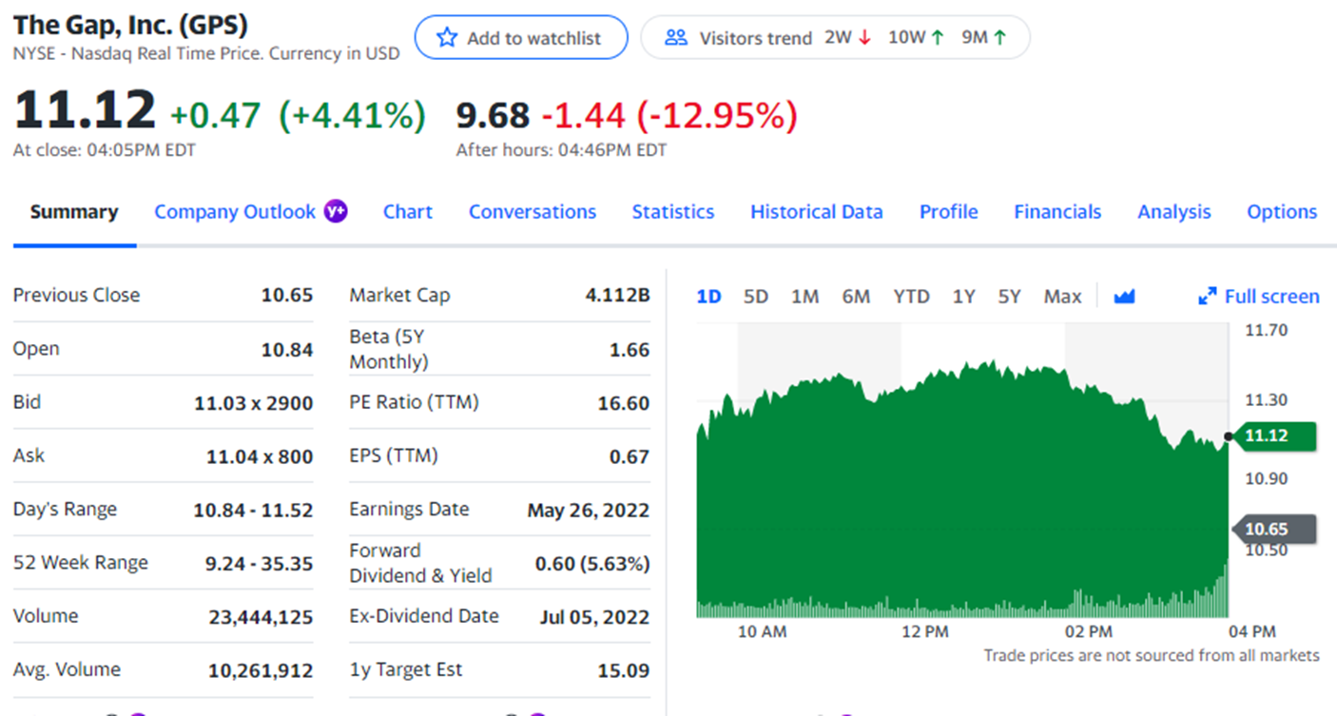The width and height of the screenshot is (1337, 716).
Task: Select the Max chart range
Action: (x=1062, y=297)
